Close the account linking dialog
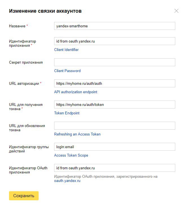The width and height of the screenshot is (184, 209). click(176, 11)
